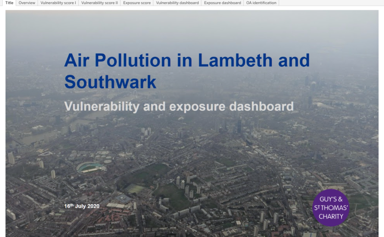This screenshot has width=384, height=237.
Task: Click the oval cricket stadium in the aerial photo
Action: click(90, 167)
